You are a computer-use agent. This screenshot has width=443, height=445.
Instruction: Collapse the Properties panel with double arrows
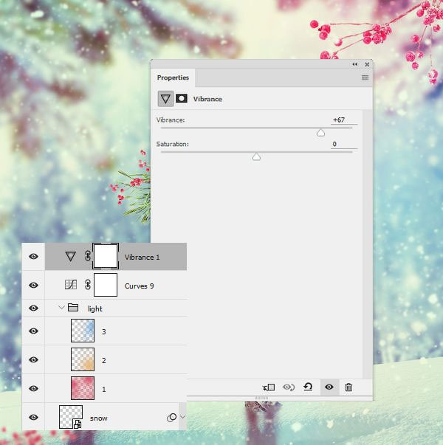pos(355,64)
